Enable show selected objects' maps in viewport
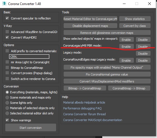This screenshot has width=157, height=138. 126,39
